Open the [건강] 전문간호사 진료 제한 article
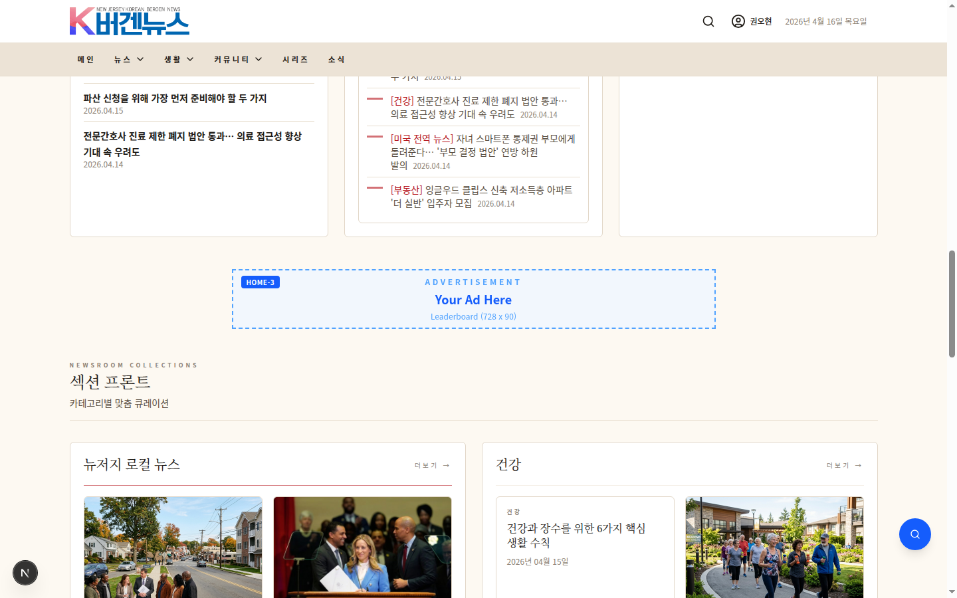Screen dimensions: 957x598 click(478, 107)
